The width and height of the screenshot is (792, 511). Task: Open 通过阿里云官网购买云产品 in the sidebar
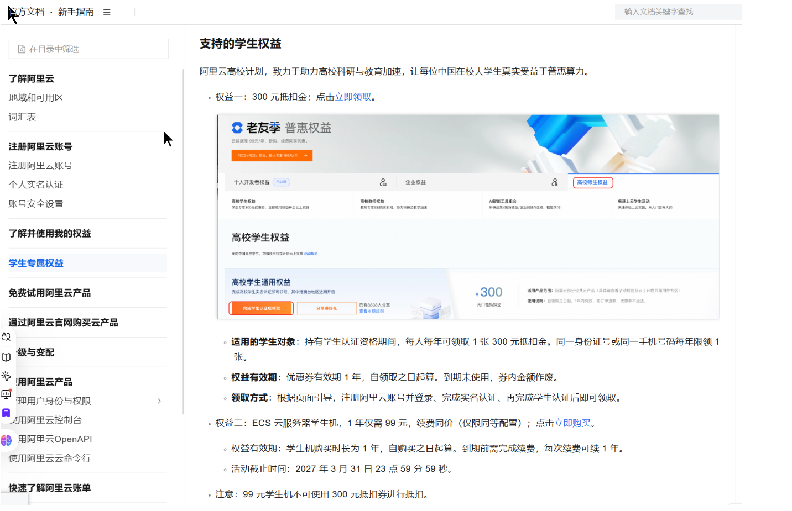pos(64,323)
